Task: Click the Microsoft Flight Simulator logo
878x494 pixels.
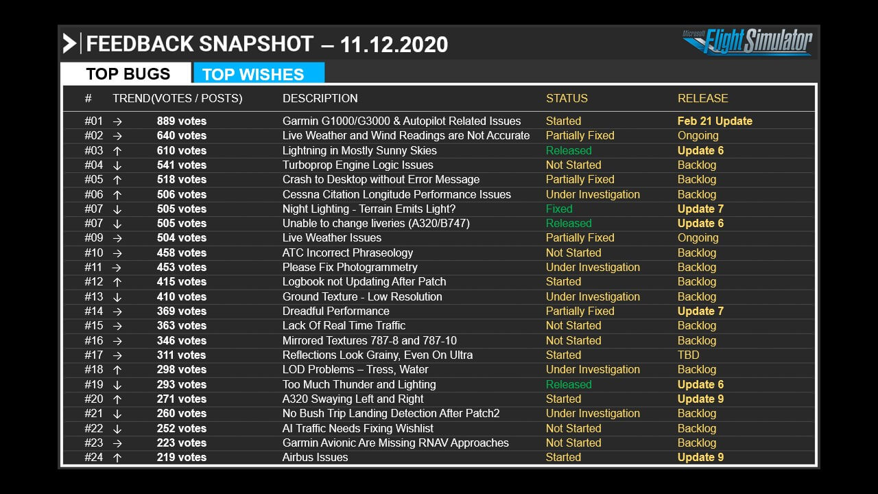Action: pos(747,41)
